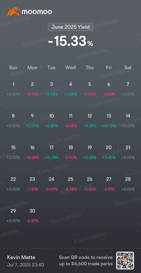Tap June 3 with +3.53%
The height and width of the screenshot is (273, 141).
coord(51,89)
